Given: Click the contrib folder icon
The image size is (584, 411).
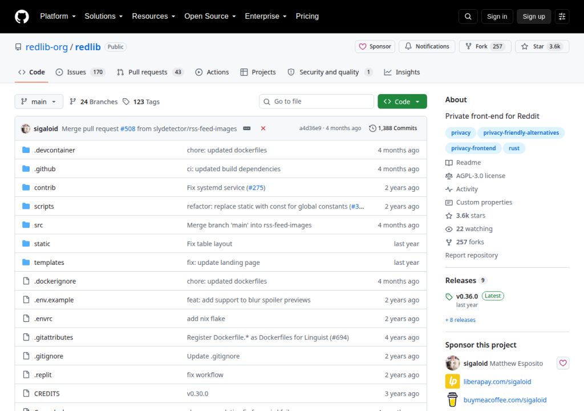Looking at the screenshot, I should [x=26, y=187].
